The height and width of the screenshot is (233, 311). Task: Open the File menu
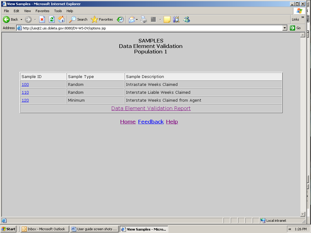coord(6,11)
